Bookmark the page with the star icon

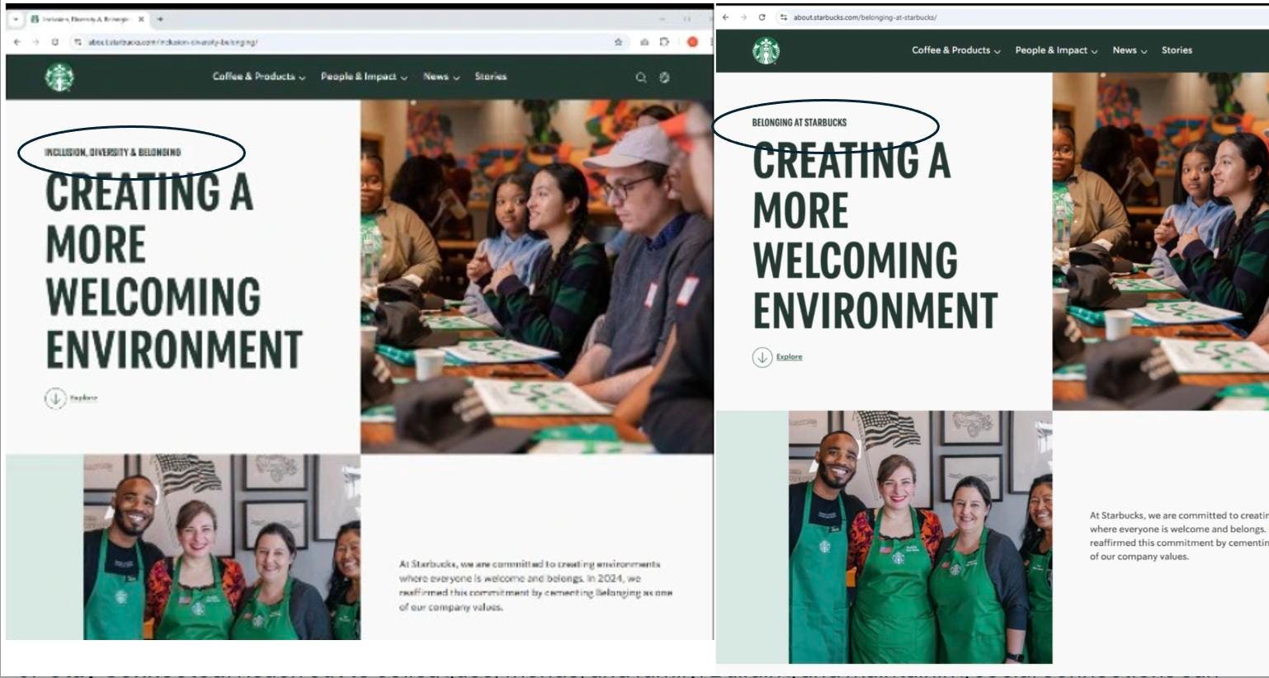pos(618,42)
